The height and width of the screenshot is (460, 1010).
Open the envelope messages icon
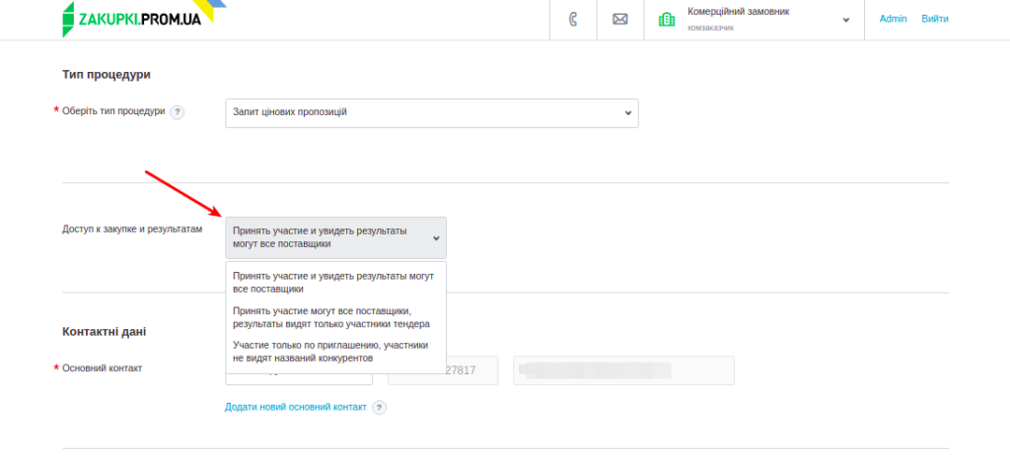(x=620, y=19)
